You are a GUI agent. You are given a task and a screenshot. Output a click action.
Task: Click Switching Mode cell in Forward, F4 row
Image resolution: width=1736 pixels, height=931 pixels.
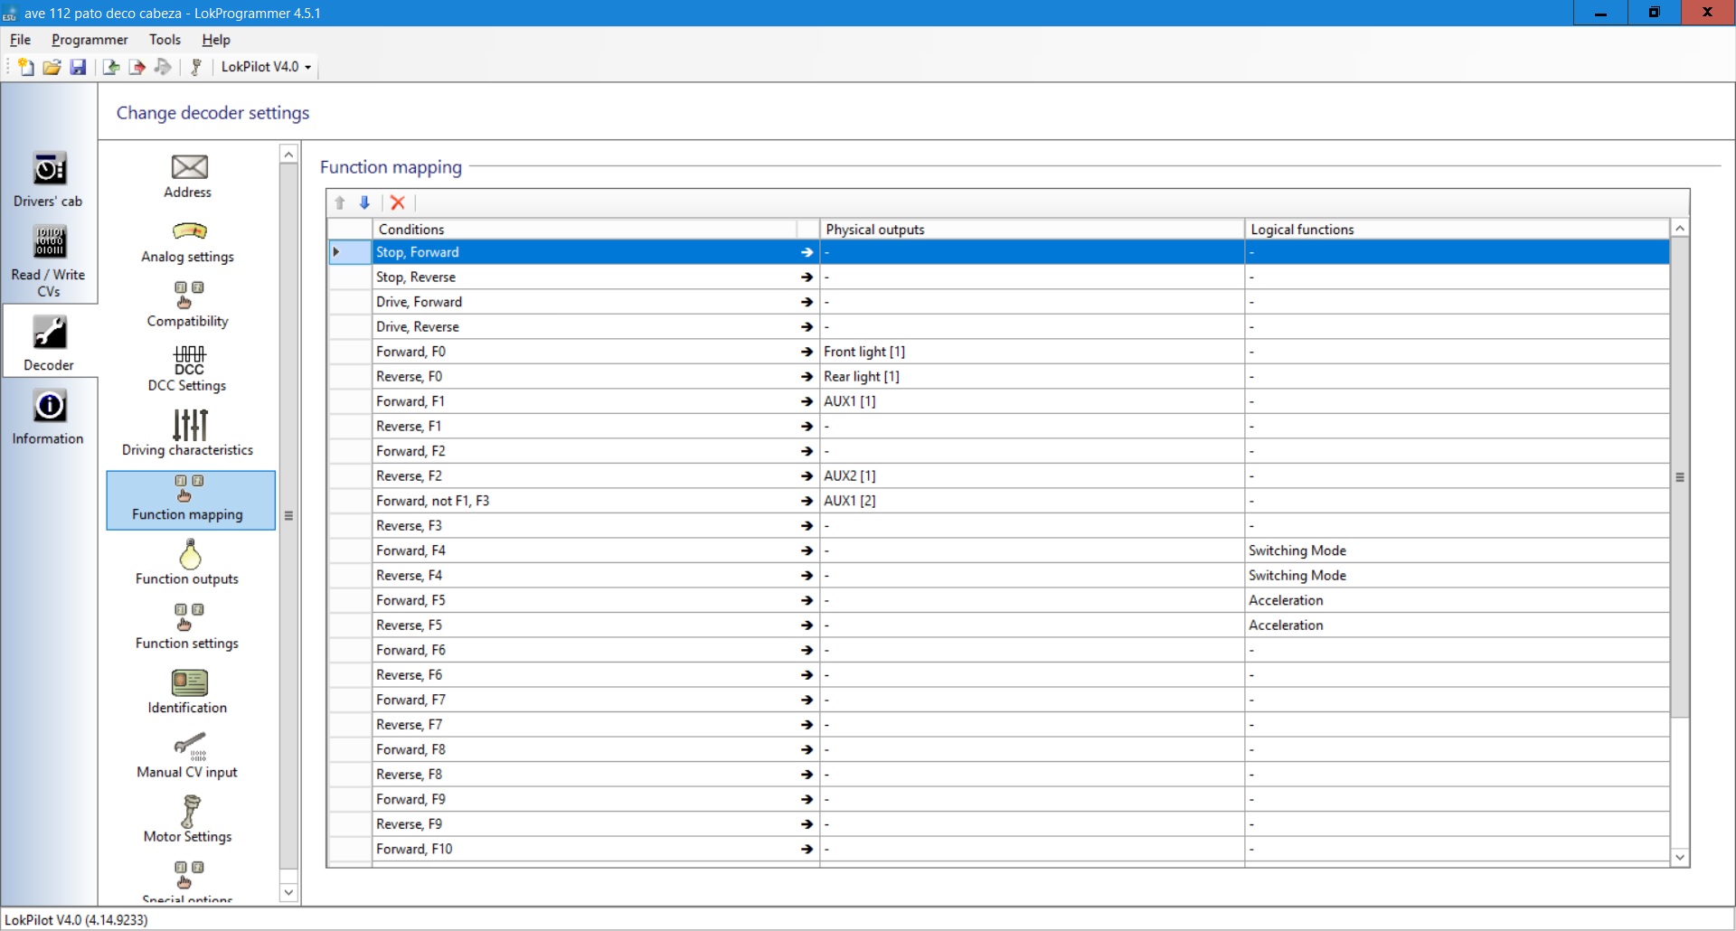tap(1457, 550)
